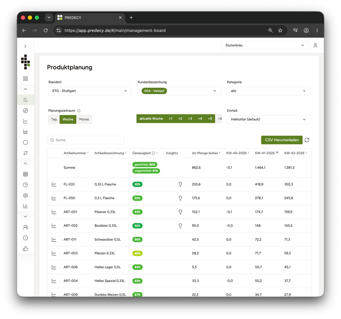Open the users icon in sidebar
341x319 pixels.
[x=25, y=227]
